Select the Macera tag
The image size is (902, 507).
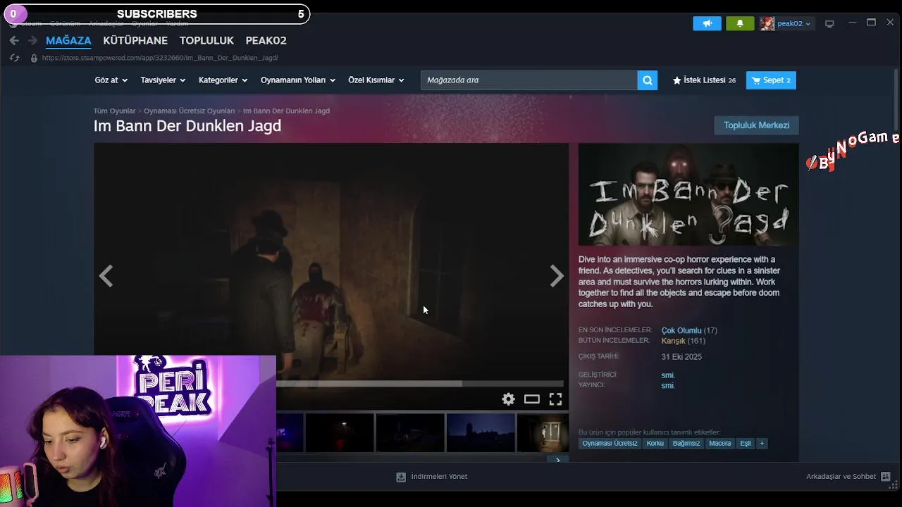719,444
